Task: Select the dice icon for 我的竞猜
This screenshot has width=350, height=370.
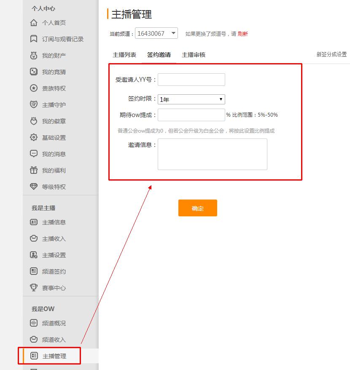Action: pyautogui.click(x=34, y=72)
